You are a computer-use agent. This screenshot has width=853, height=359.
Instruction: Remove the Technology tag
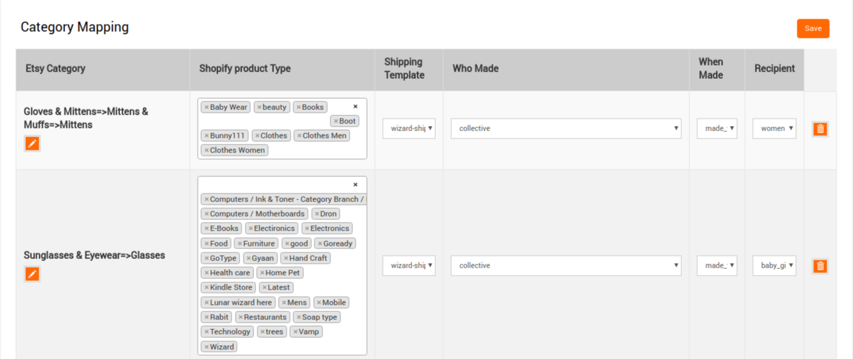click(206, 332)
